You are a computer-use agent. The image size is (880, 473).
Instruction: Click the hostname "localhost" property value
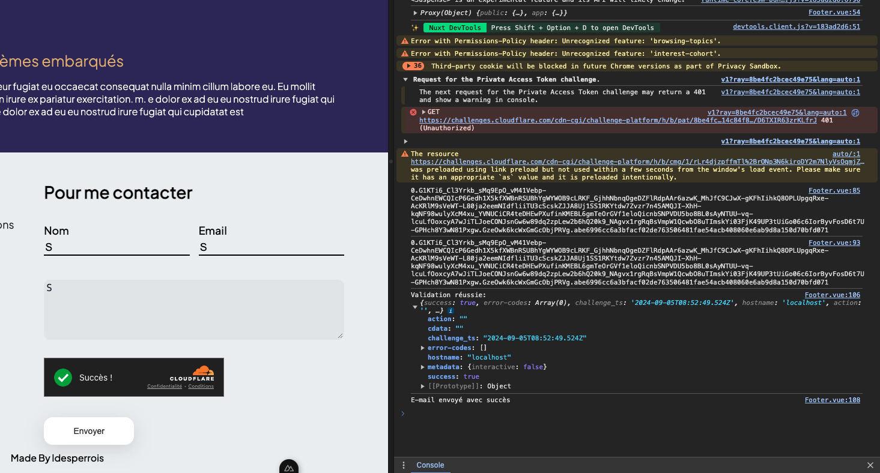click(489, 357)
